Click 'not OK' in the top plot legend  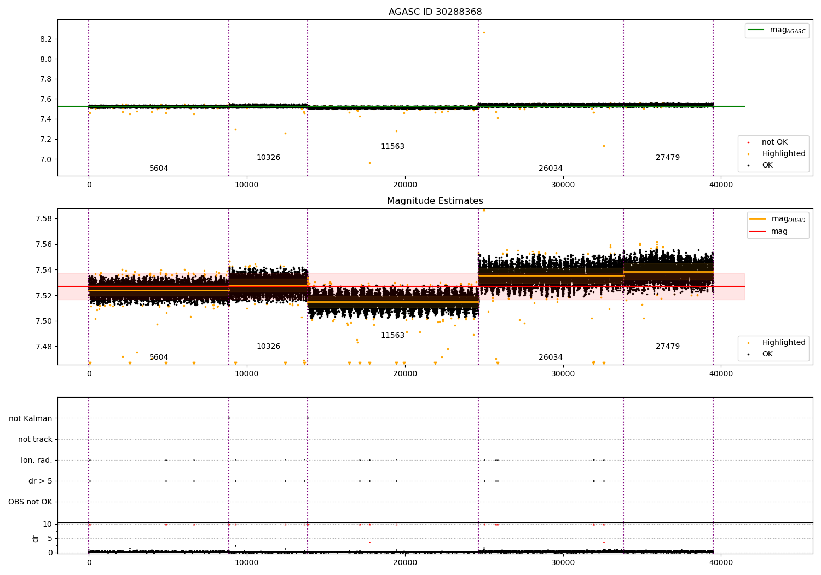(774, 142)
